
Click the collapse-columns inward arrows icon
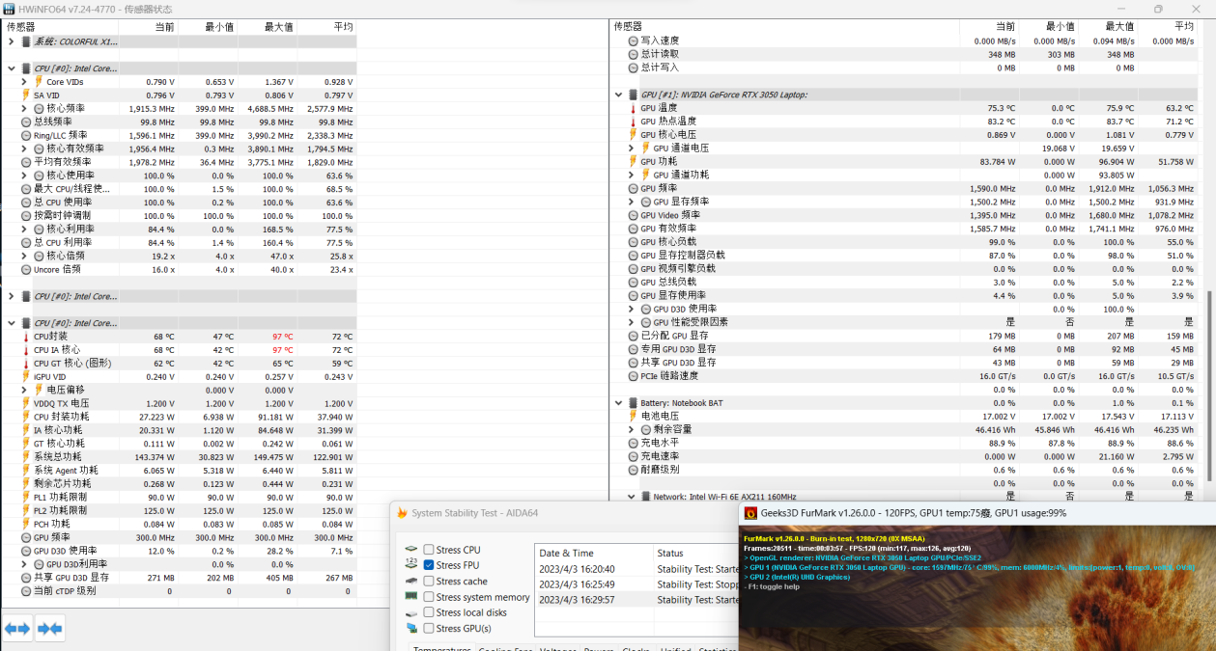coord(50,629)
